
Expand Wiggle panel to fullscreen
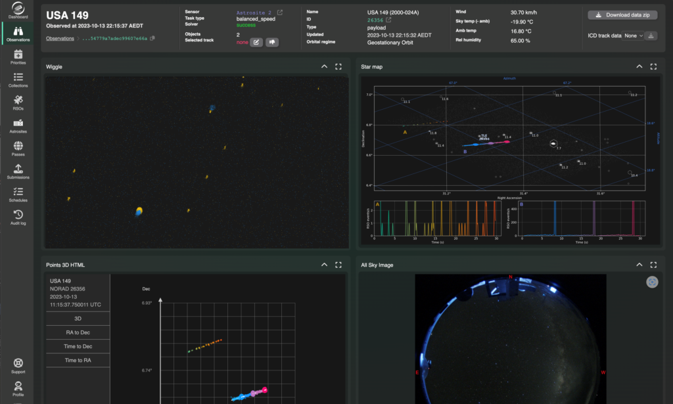pos(338,66)
